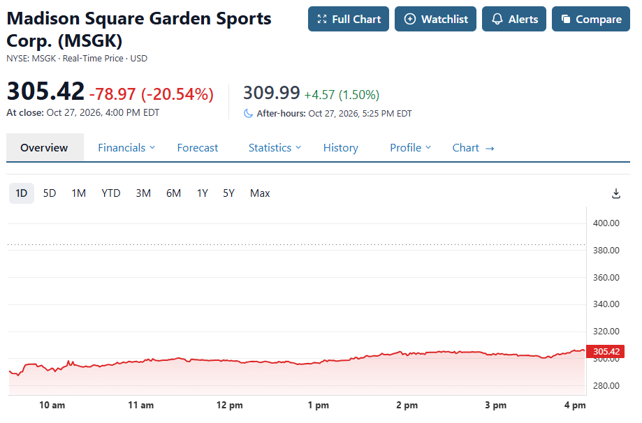Click the closing price 305.42
The height and width of the screenshot is (423, 642).
[x=45, y=91]
